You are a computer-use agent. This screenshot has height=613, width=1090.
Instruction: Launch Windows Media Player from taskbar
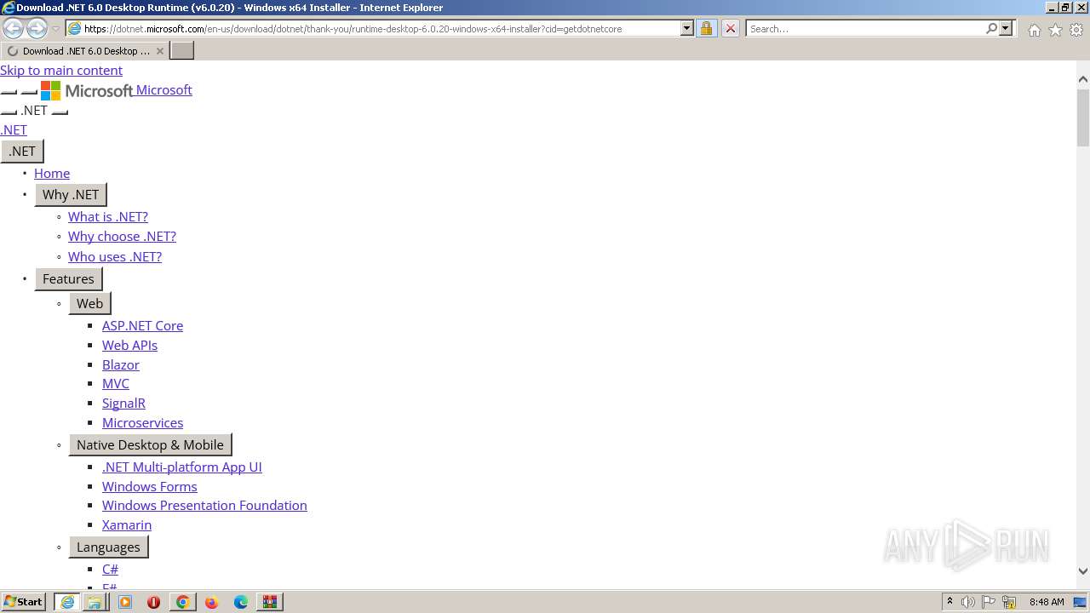125,602
